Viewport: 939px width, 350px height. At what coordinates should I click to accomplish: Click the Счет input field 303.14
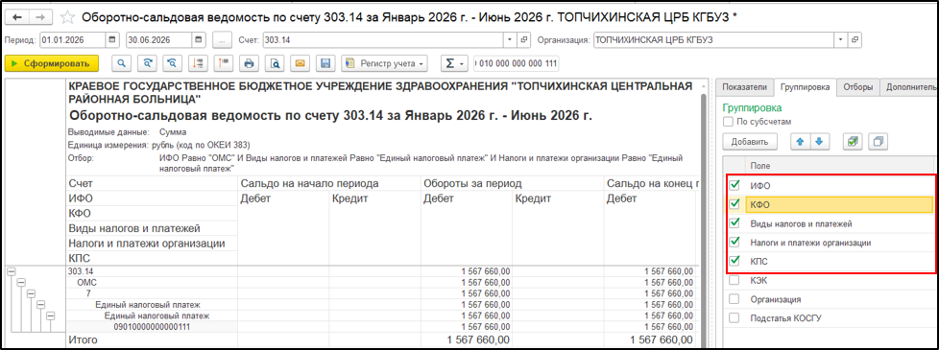[x=383, y=40]
